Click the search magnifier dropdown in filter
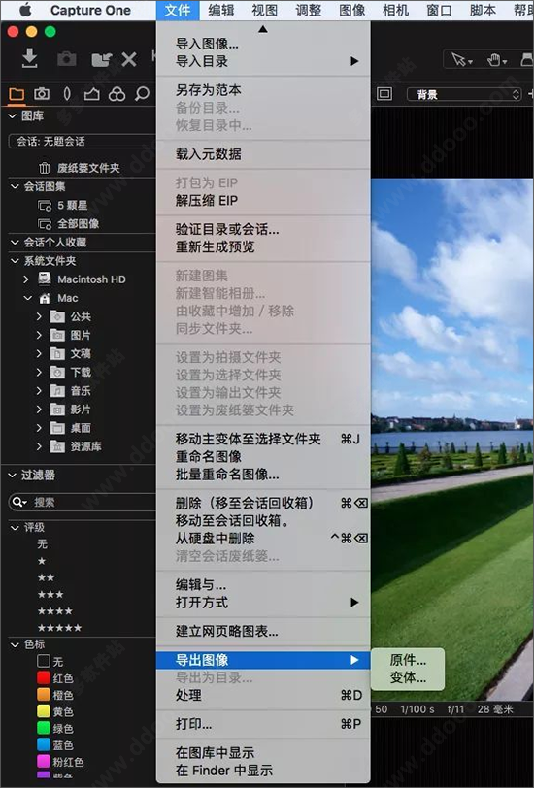The width and height of the screenshot is (534, 788). click(x=19, y=502)
